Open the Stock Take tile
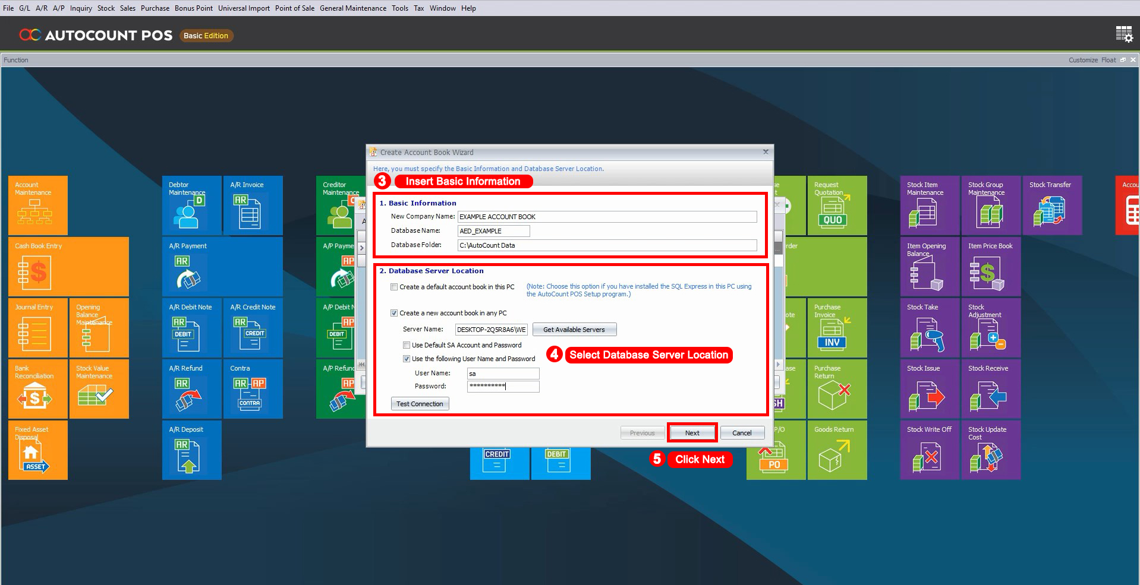Image resolution: width=1140 pixels, height=585 pixels. pos(930,328)
